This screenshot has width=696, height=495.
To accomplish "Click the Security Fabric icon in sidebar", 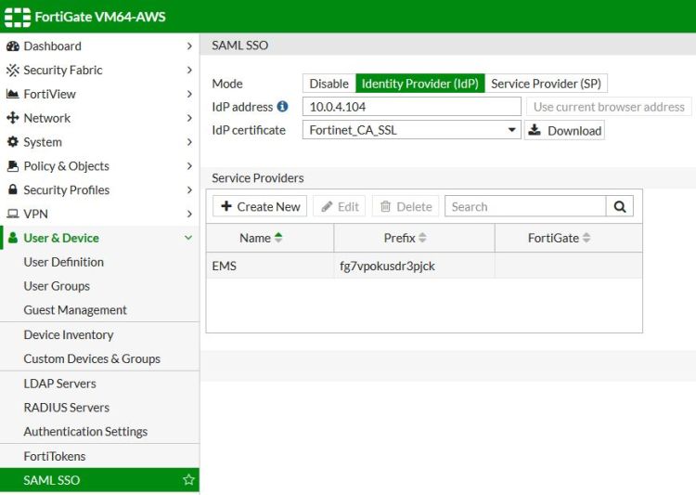I will [x=13, y=71].
